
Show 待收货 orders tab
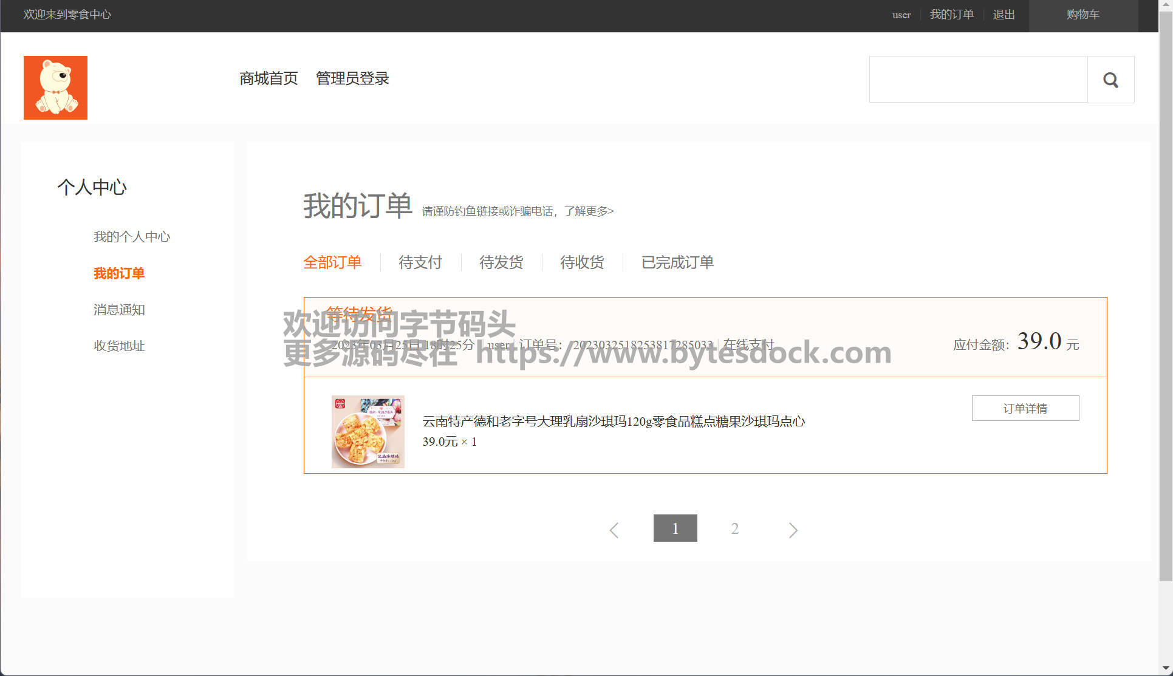coord(581,262)
